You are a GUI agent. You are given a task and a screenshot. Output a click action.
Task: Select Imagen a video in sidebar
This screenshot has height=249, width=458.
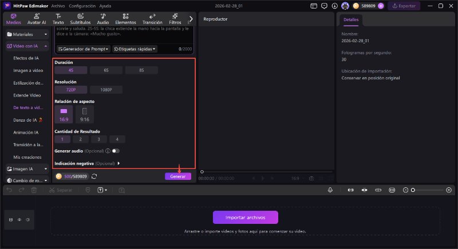pos(28,70)
